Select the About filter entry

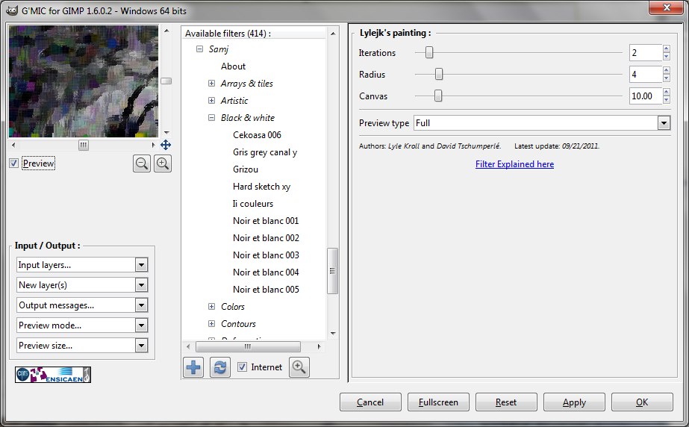[234, 66]
